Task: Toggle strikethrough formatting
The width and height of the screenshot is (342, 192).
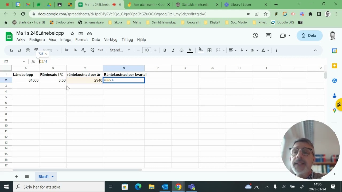Action: (181, 50)
